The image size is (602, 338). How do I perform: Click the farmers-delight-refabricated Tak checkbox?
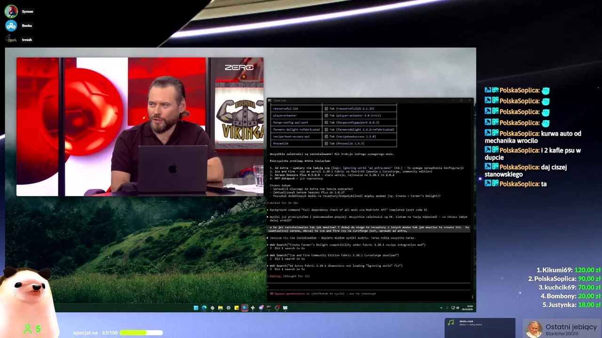[326, 130]
